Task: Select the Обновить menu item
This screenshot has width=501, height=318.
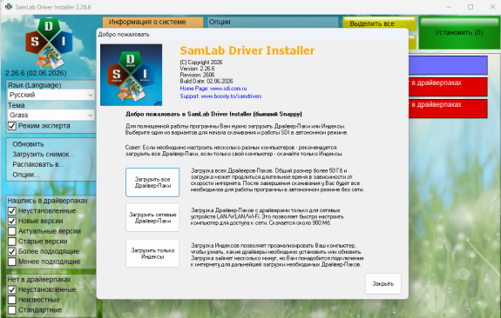Action: click(x=28, y=144)
